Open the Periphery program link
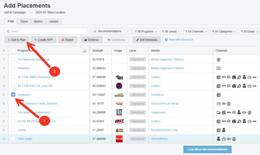Screen dimensions: 260x155 [x=24, y=68]
